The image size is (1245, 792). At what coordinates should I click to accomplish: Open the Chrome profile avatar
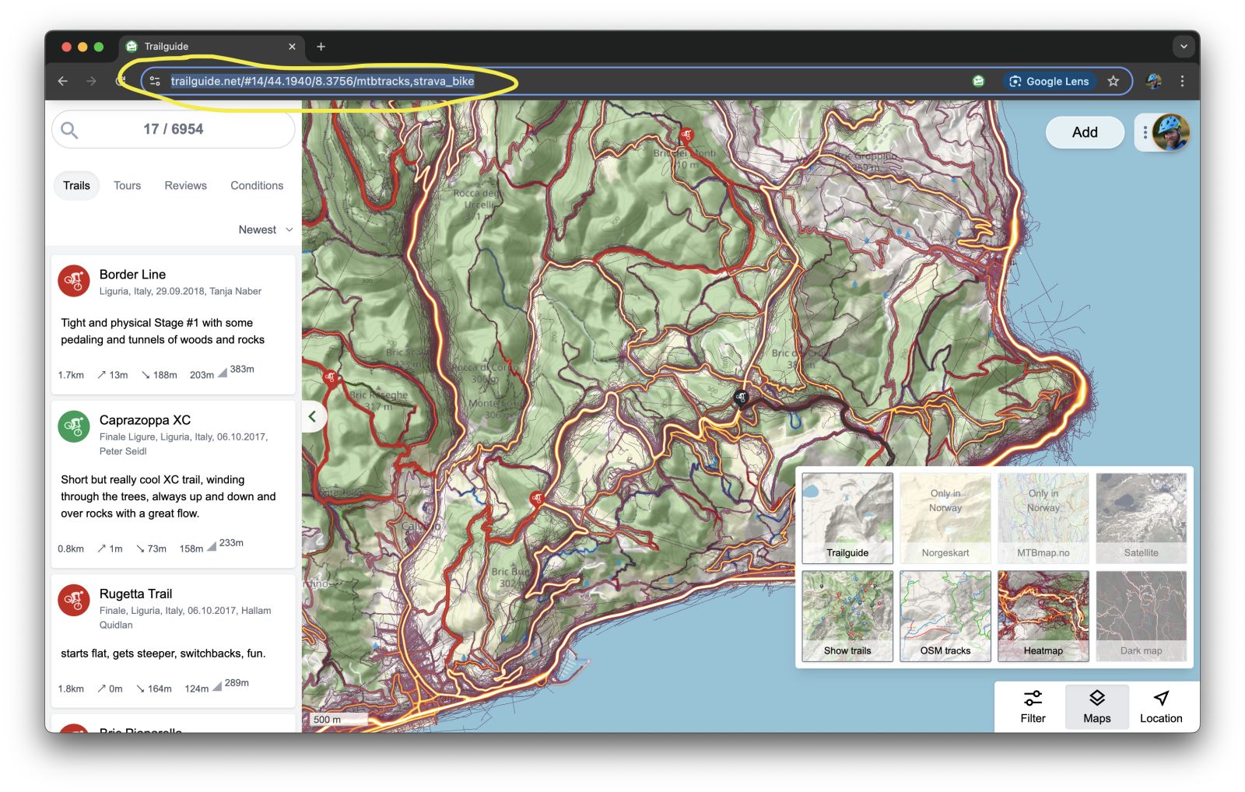point(1154,81)
